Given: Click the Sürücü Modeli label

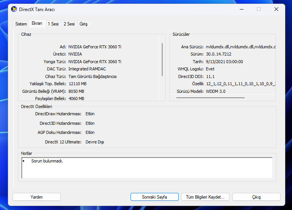Looking at the screenshot, I should 190,91.
